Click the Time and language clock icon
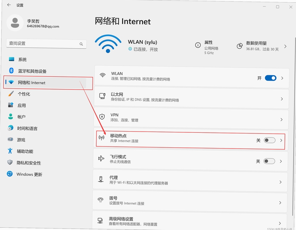Screen dimensions: 296x230 10,128
